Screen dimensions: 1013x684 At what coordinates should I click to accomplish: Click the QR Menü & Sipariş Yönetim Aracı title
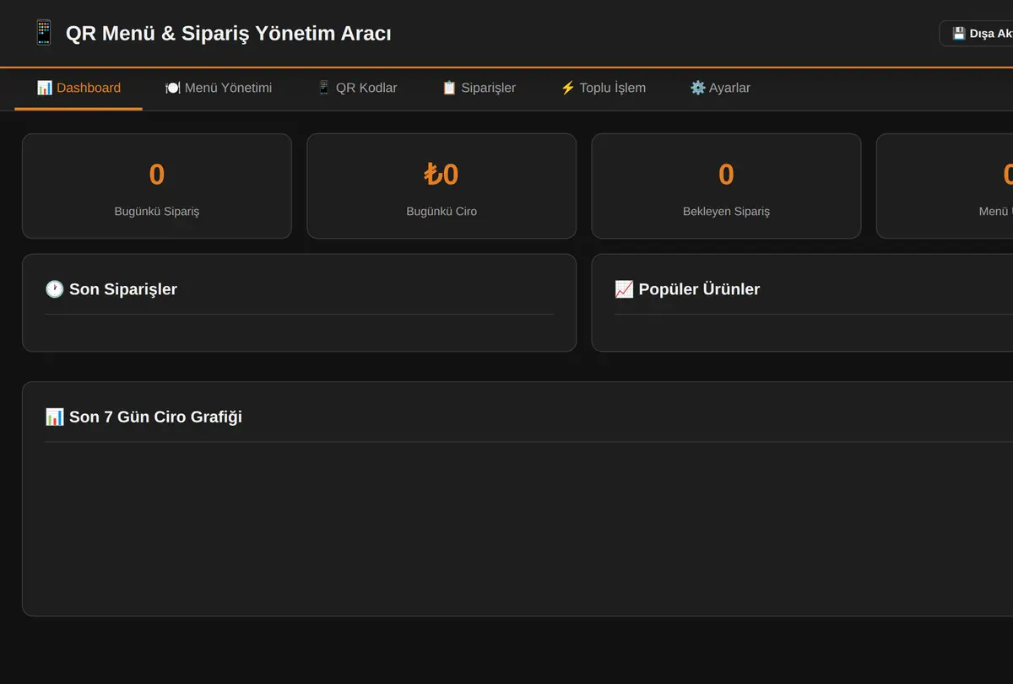(228, 34)
